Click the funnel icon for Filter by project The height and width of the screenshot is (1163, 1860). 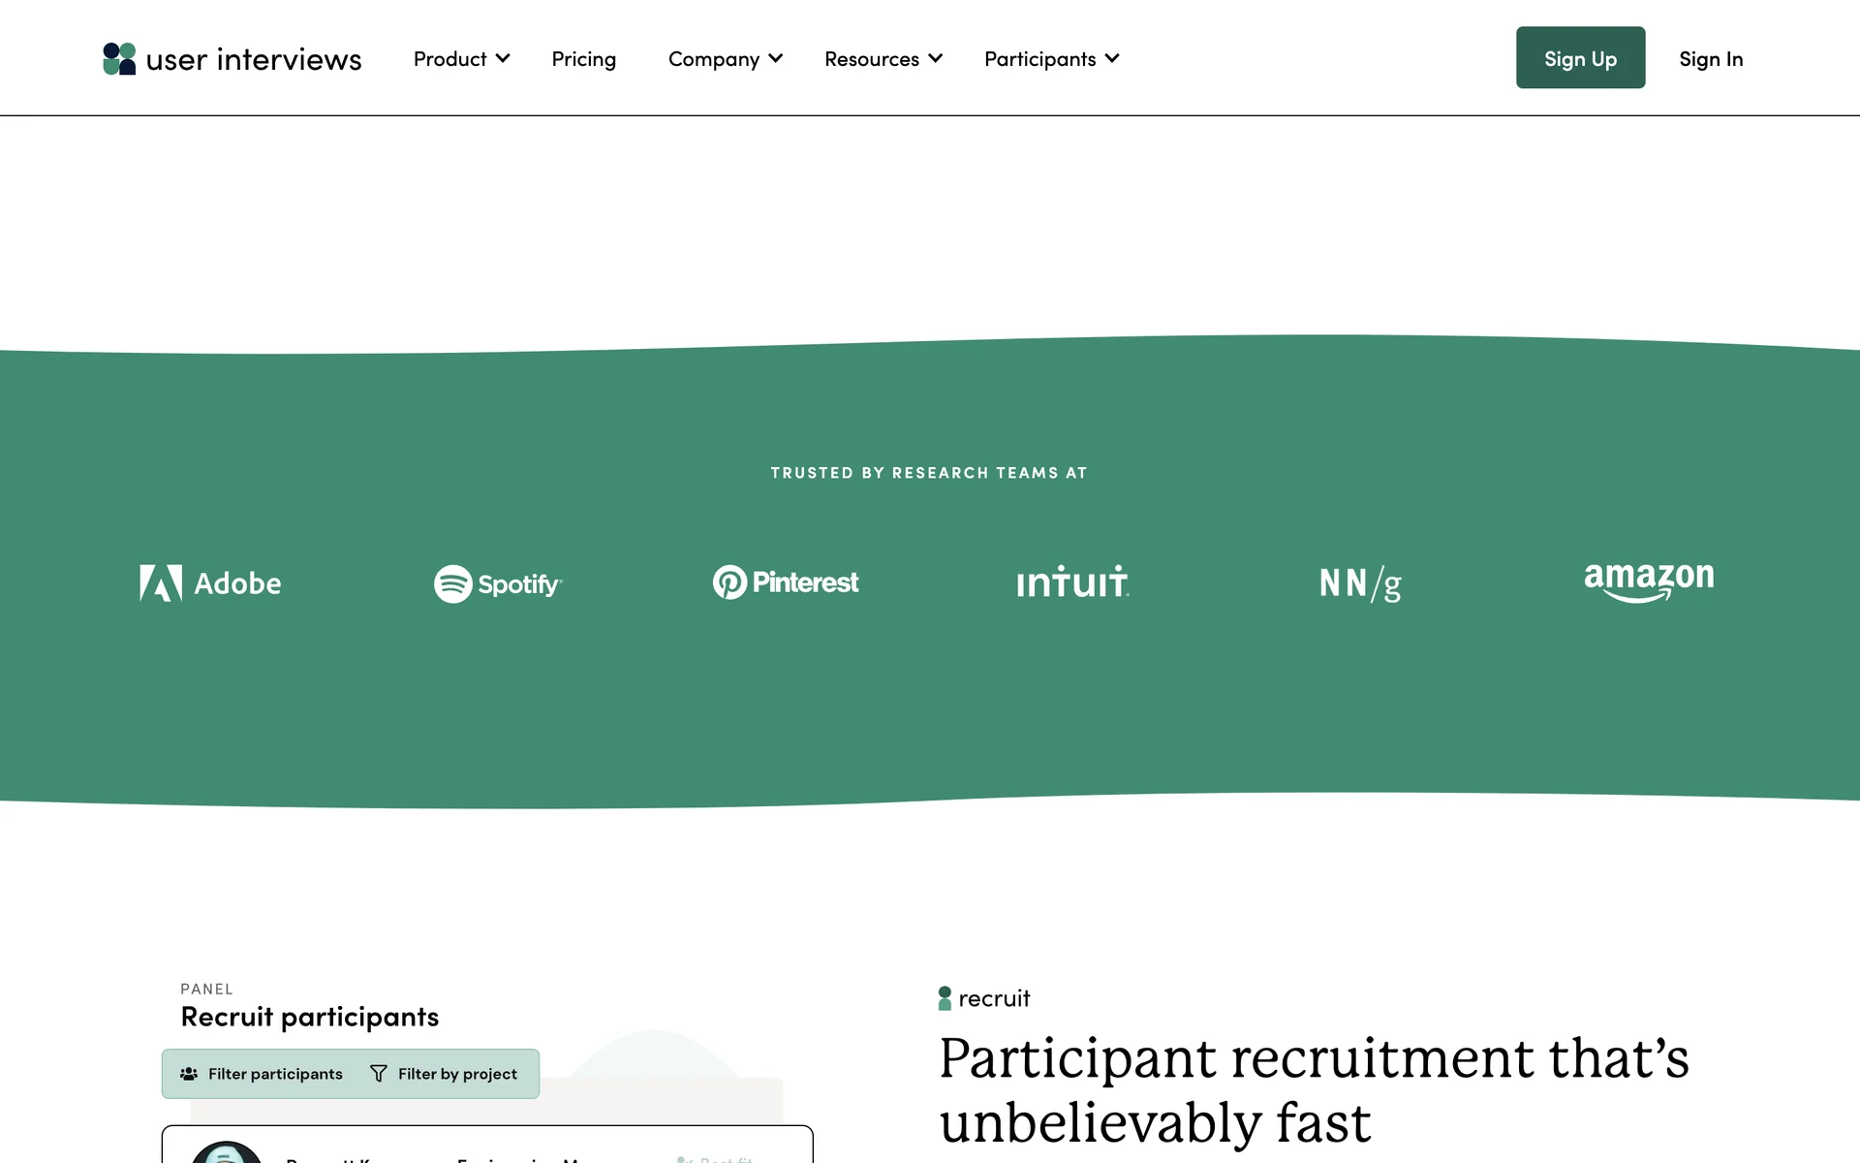coord(379,1074)
